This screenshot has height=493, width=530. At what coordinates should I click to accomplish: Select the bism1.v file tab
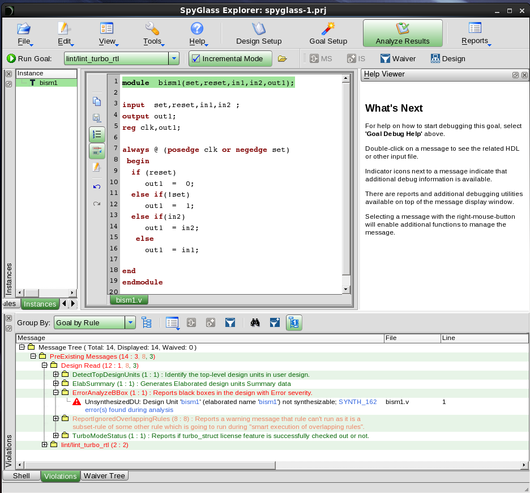coord(129,300)
